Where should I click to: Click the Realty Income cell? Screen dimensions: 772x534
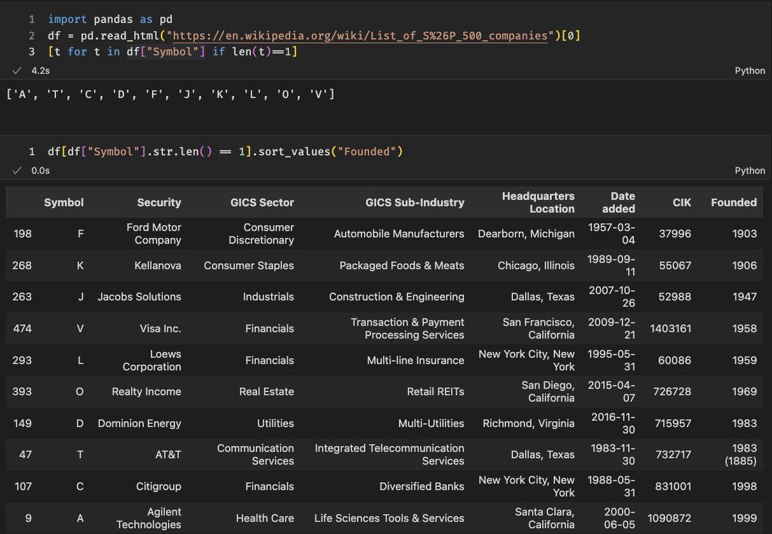point(147,391)
